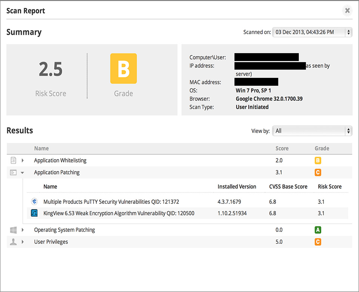Close the Scan Report dialog

click(x=347, y=10)
